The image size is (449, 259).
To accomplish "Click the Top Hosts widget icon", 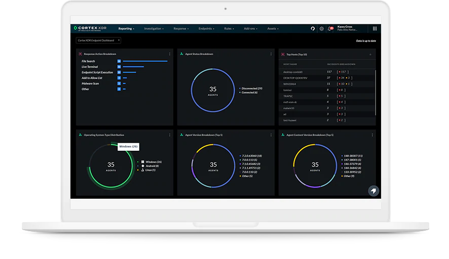I will 283,54.
